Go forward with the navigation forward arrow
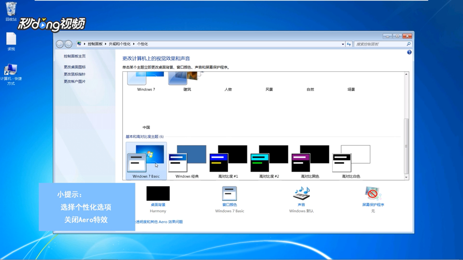Image resolution: width=463 pixels, height=260 pixels. 68,44
